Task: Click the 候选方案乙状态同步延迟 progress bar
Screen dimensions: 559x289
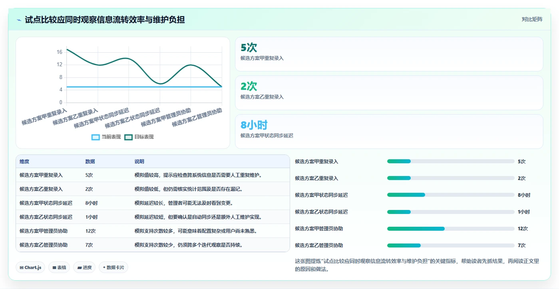Action: [451, 212]
